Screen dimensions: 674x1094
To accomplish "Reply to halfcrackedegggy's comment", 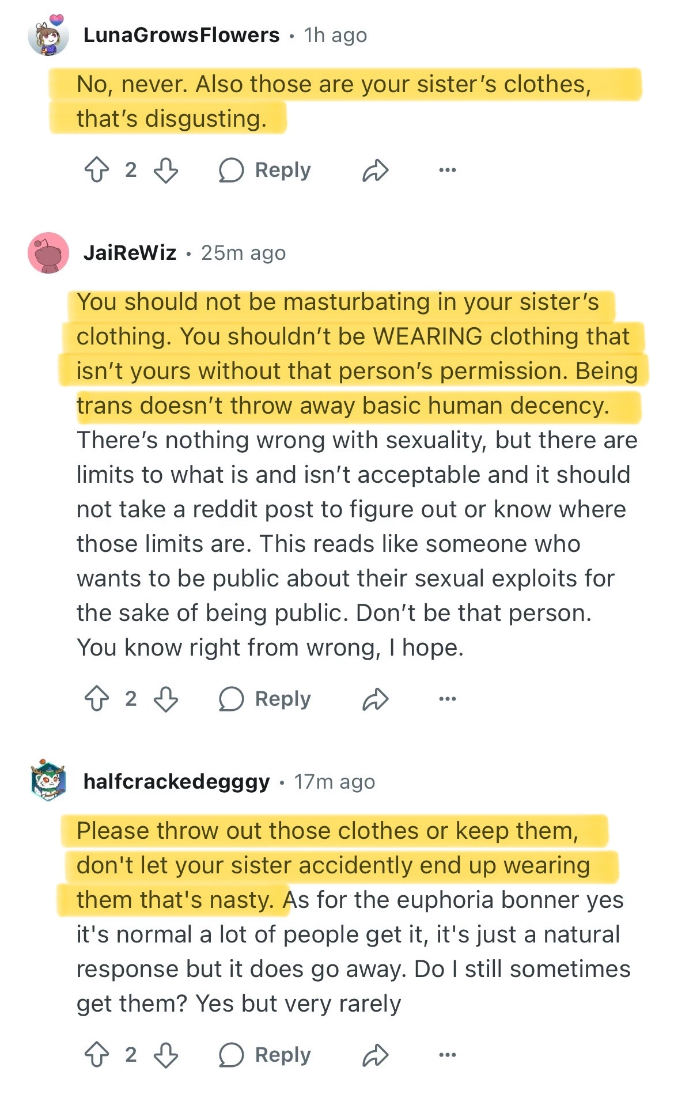I will tap(265, 1055).
